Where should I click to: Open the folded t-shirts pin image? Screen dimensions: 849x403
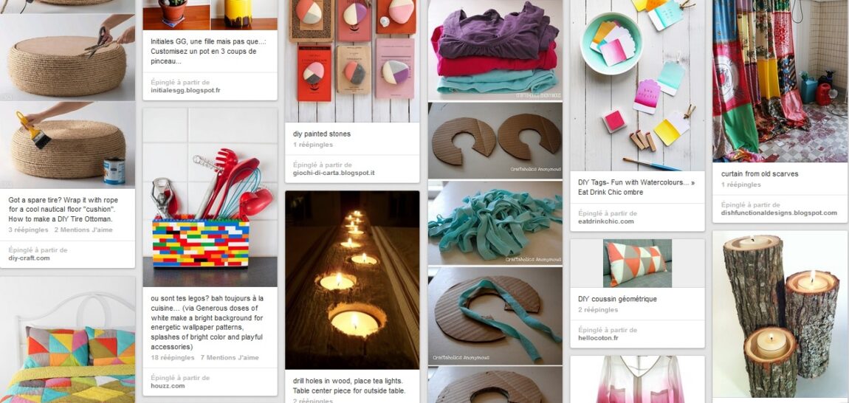click(495, 50)
